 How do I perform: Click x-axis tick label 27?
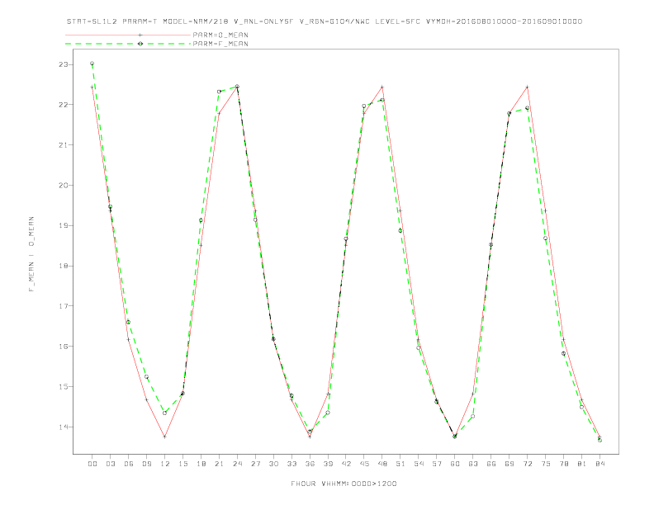click(255, 464)
